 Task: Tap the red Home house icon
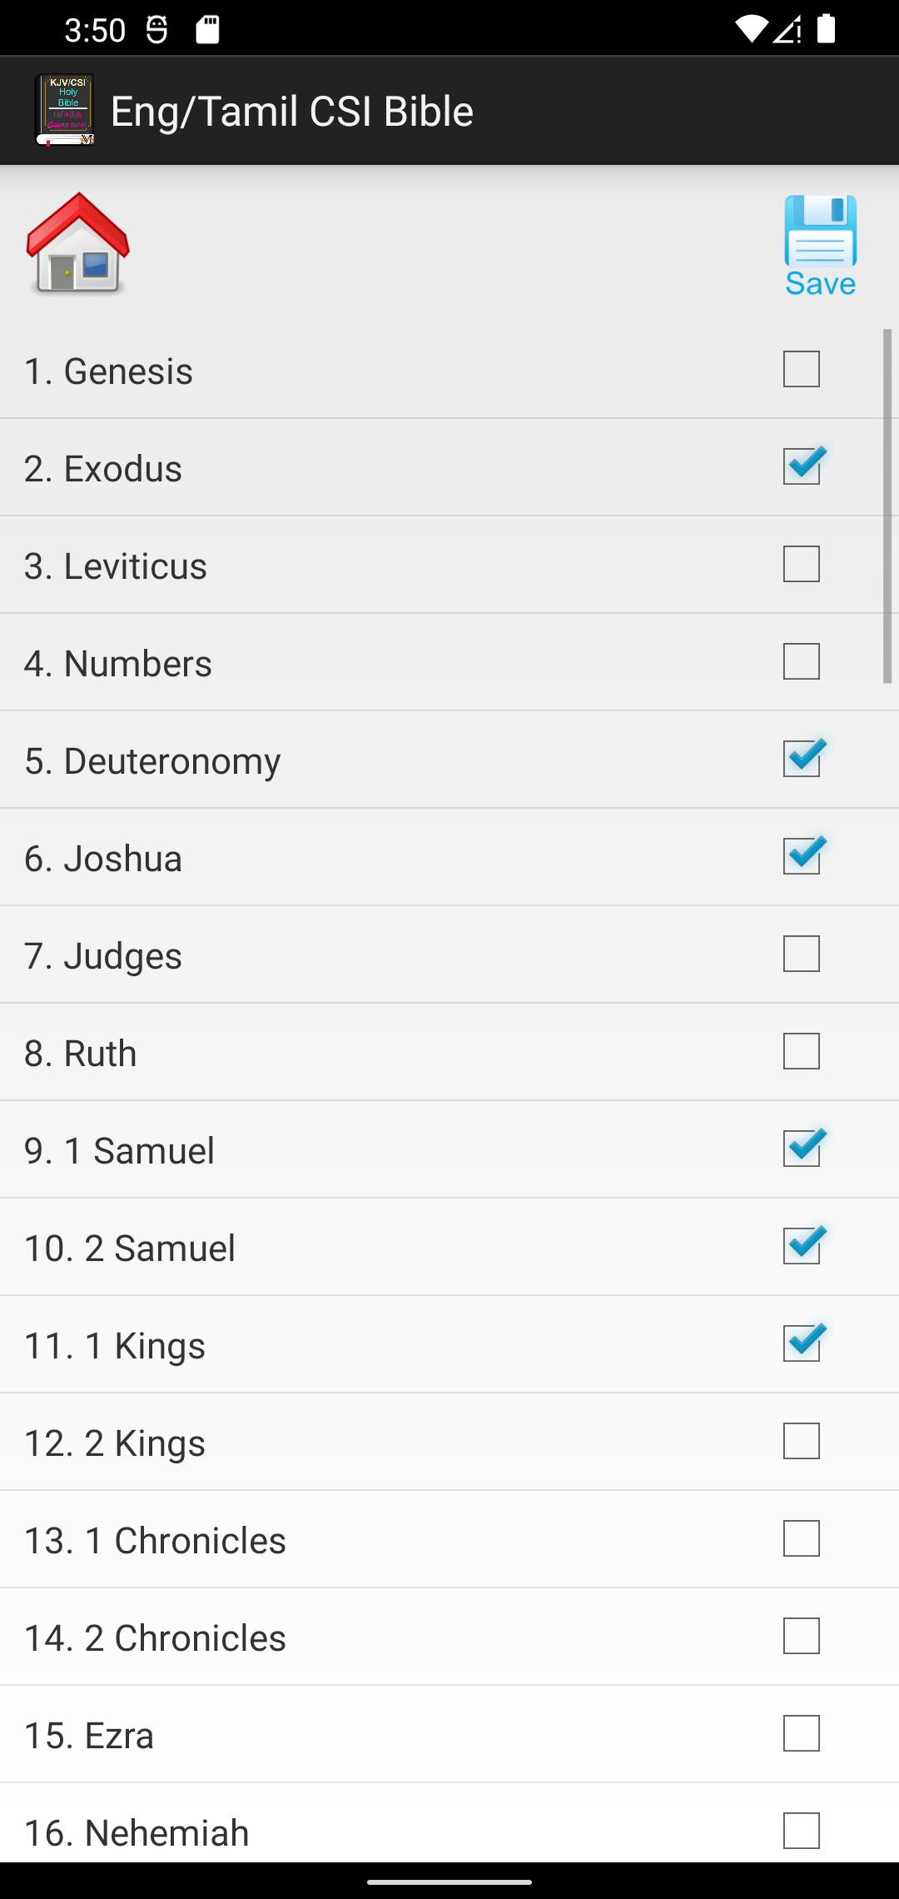[78, 244]
